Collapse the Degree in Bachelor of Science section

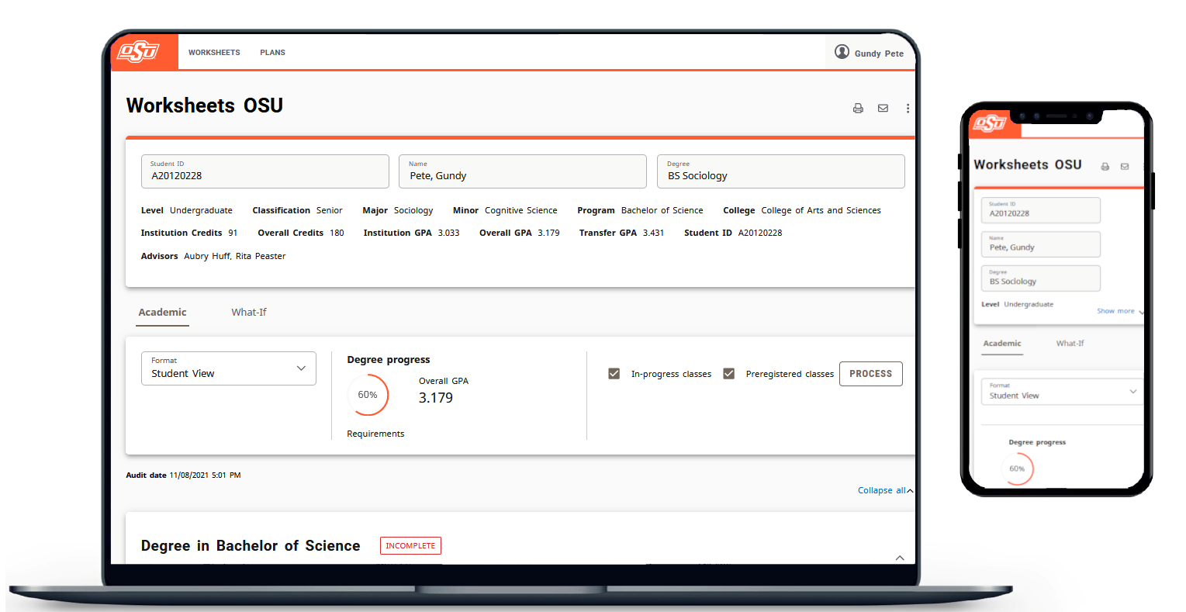pyautogui.click(x=900, y=558)
